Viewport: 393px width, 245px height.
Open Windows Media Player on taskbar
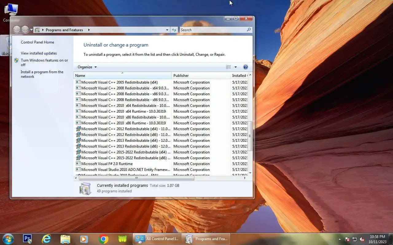84,239
